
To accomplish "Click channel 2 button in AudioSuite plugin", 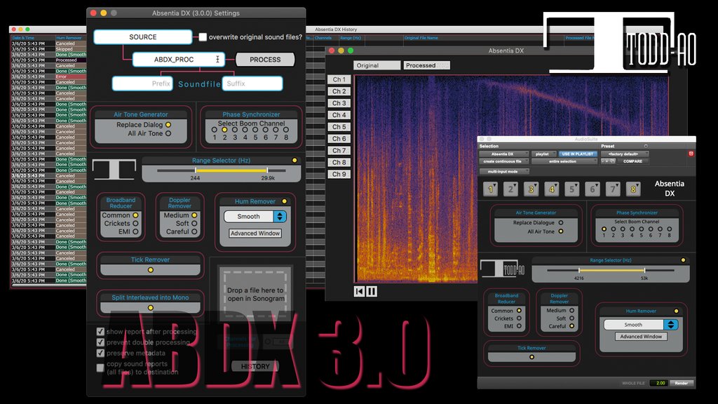I will click(x=510, y=189).
